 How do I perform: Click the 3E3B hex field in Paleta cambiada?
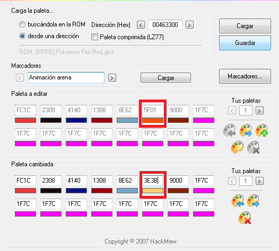(153, 181)
